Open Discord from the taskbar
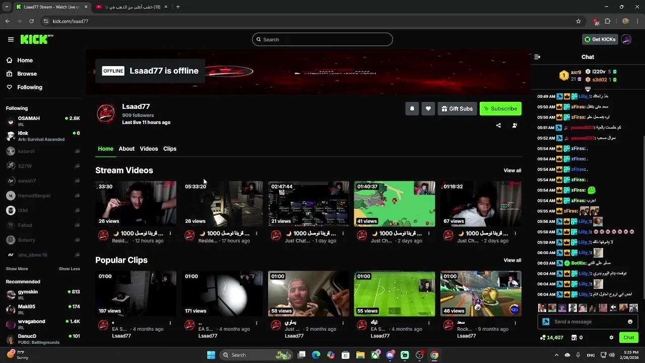Viewport: 645px width, 363px height. pos(390,355)
